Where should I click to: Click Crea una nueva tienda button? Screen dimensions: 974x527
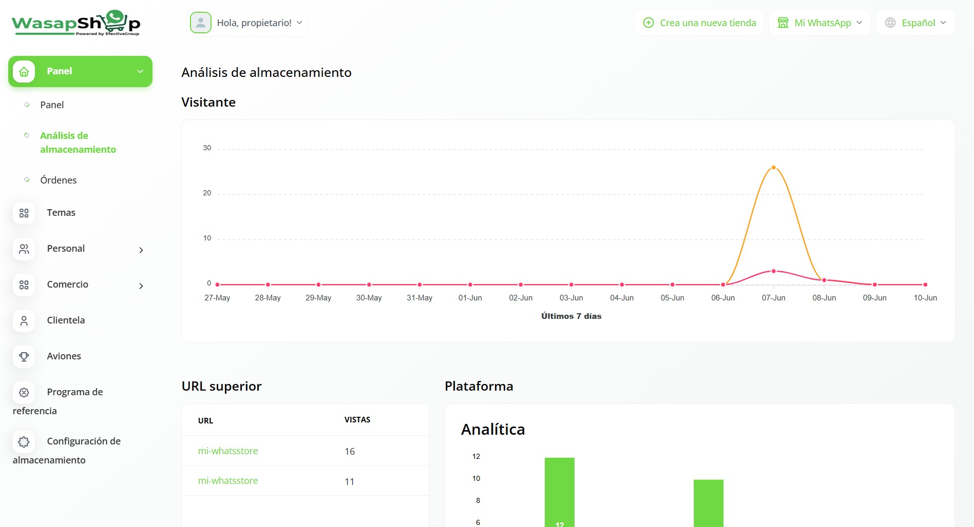[699, 23]
